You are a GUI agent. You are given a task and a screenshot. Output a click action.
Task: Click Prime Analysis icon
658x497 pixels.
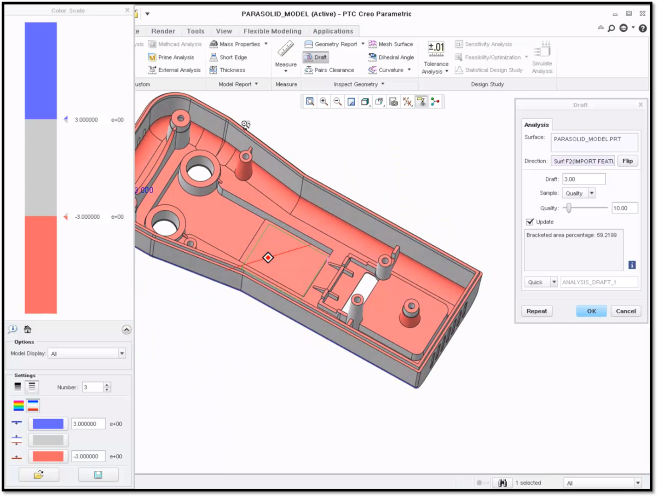pos(152,57)
